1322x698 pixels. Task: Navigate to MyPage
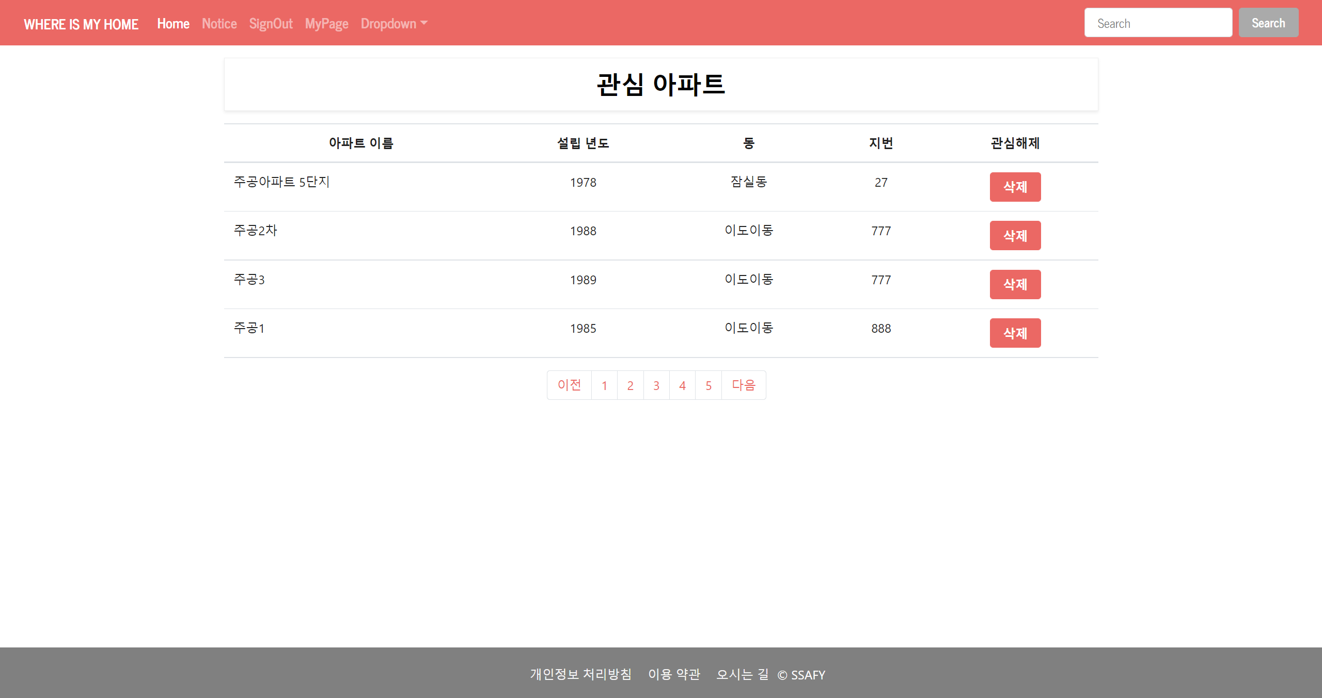tap(326, 24)
